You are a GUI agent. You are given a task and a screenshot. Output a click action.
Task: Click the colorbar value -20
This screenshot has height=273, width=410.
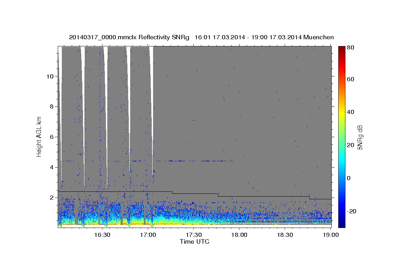pyautogui.click(x=352, y=211)
